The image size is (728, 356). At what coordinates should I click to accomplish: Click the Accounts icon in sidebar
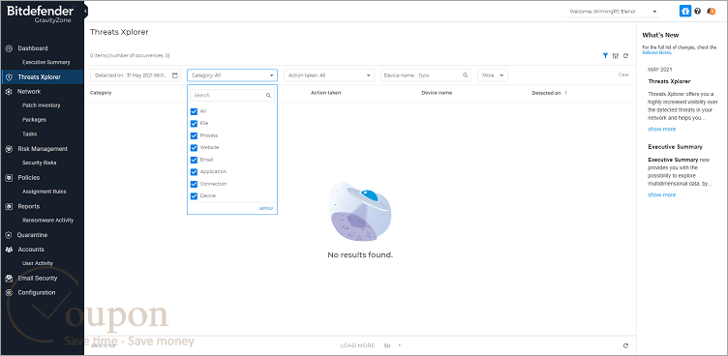(x=9, y=250)
